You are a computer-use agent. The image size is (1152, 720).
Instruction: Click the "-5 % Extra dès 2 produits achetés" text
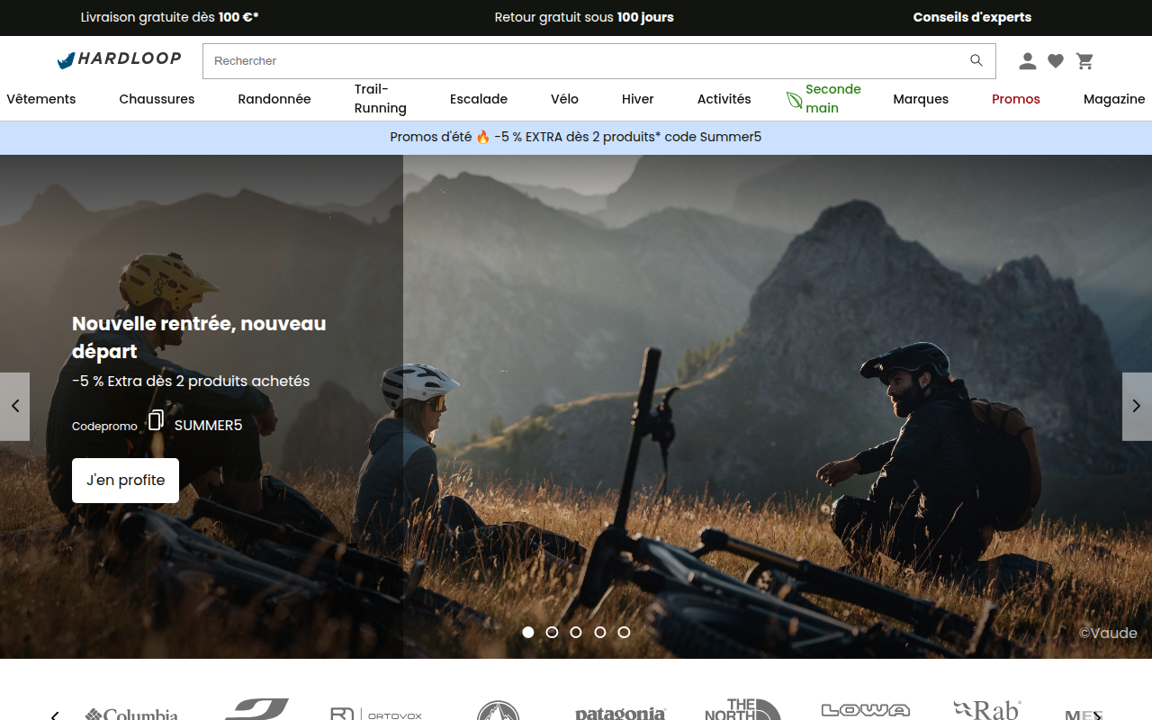coord(191,382)
